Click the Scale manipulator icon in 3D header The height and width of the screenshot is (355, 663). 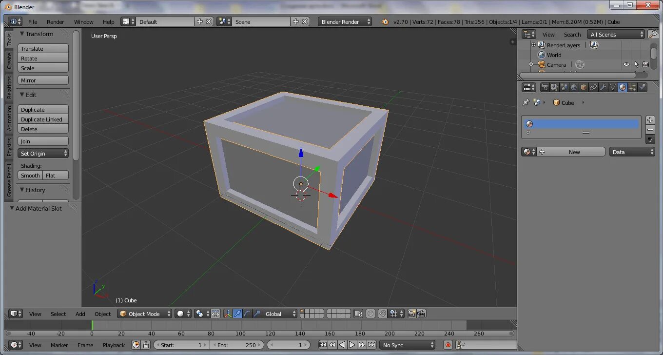click(257, 314)
